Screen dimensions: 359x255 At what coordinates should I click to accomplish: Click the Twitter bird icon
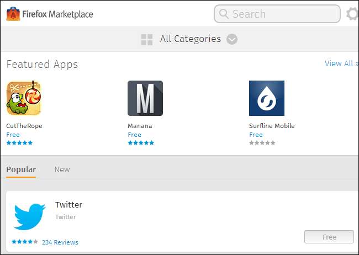[x=30, y=216]
